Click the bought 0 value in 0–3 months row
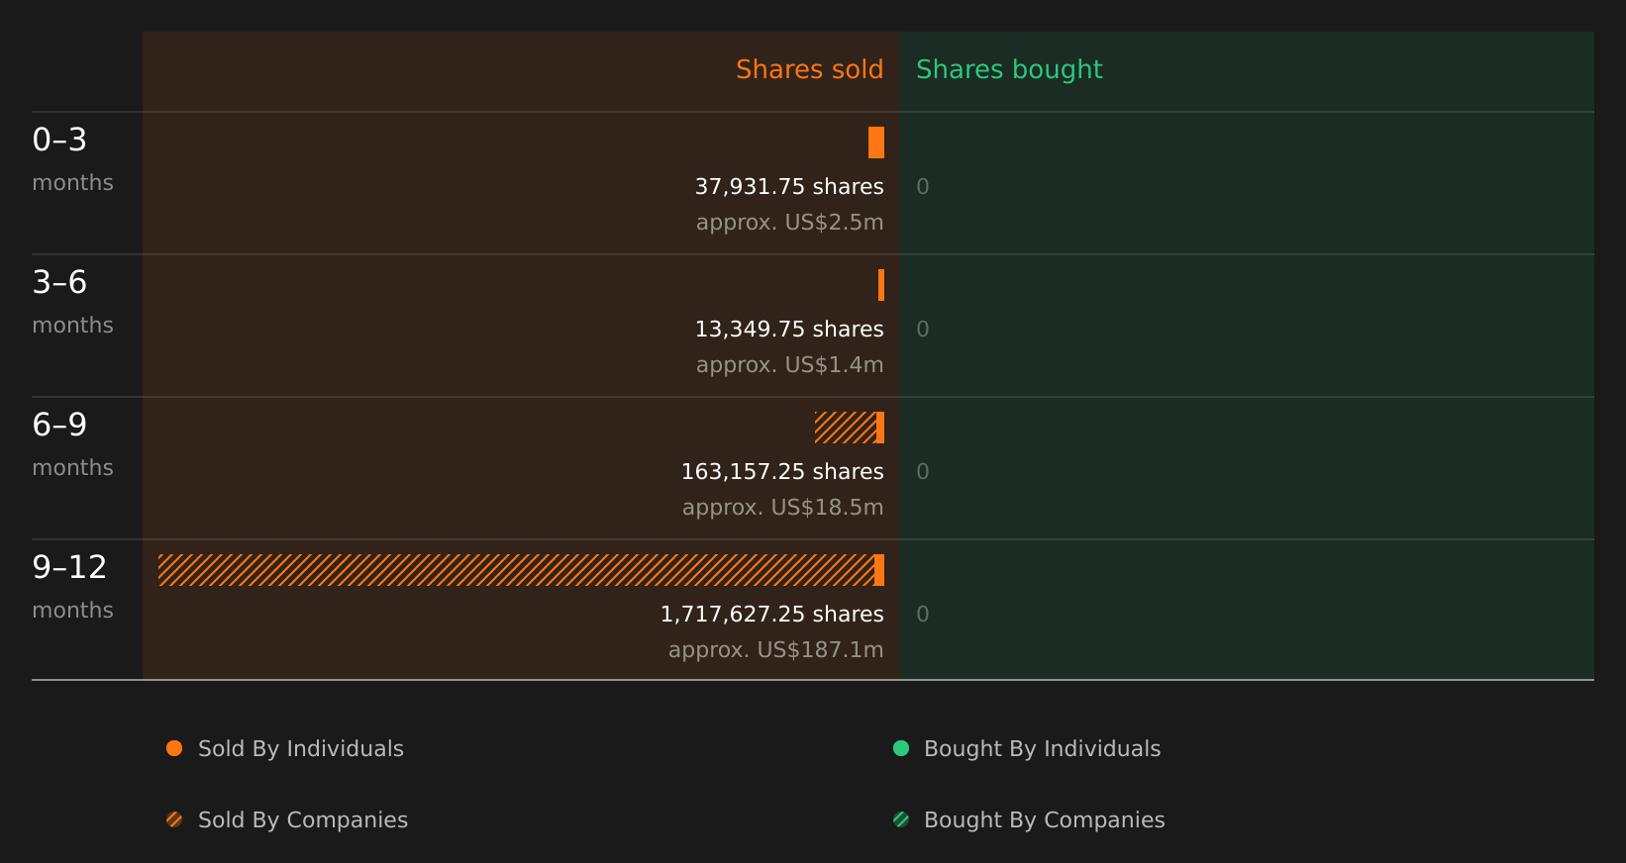This screenshot has width=1626, height=863. click(923, 186)
